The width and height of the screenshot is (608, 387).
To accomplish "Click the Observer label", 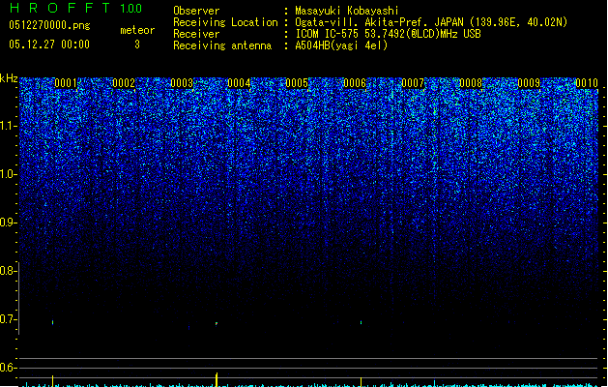I will [x=196, y=11].
